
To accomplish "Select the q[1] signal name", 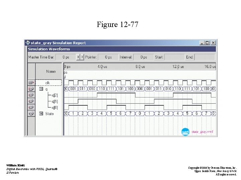I will tap(55, 101).
